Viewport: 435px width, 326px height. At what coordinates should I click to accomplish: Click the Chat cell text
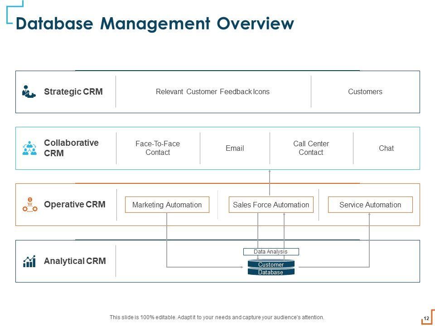click(x=386, y=148)
